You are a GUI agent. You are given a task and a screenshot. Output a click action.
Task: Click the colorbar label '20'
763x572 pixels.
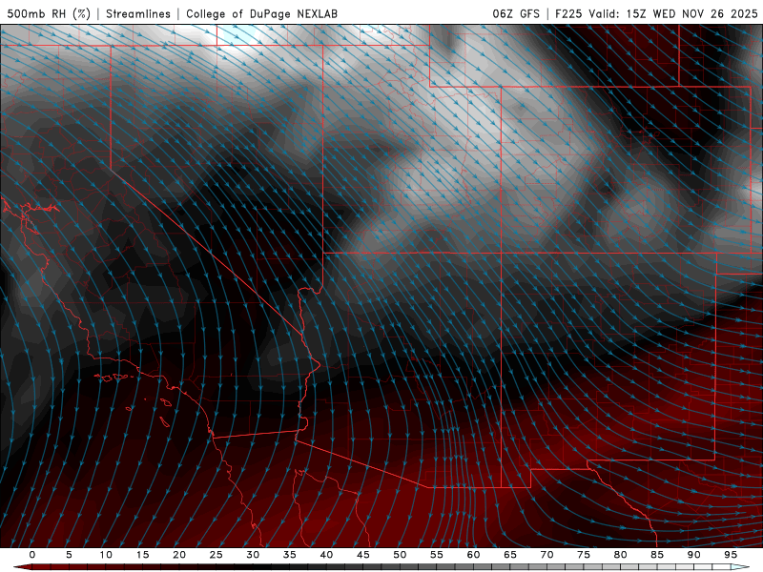pyautogui.click(x=179, y=555)
